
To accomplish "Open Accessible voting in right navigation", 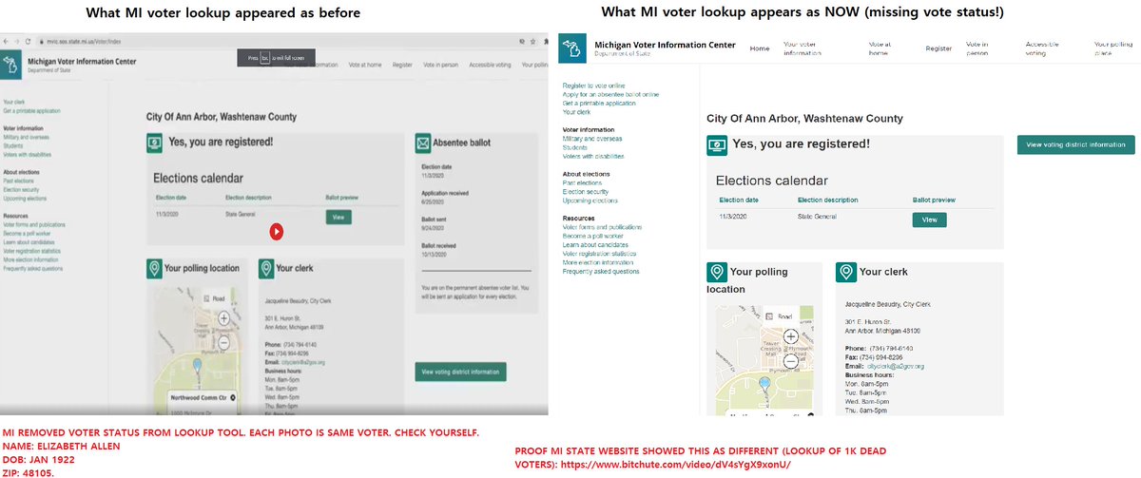I will [x=1043, y=48].
